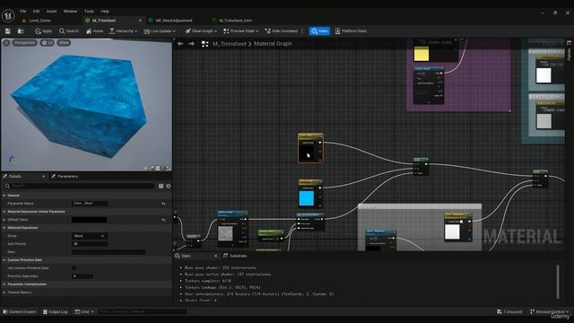Open the Output Log

click(x=56, y=312)
